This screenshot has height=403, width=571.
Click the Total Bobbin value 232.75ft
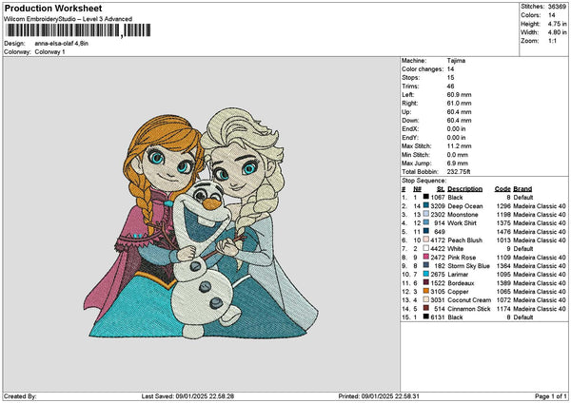[x=459, y=172]
